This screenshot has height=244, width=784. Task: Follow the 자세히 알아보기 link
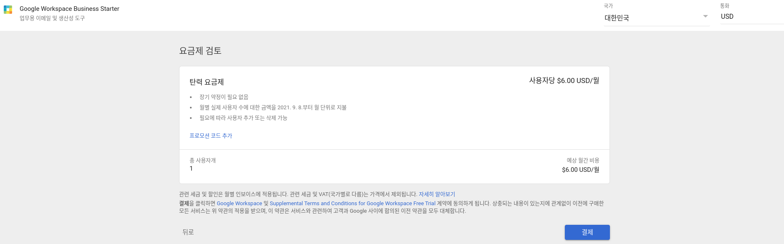pyautogui.click(x=437, y=194)
